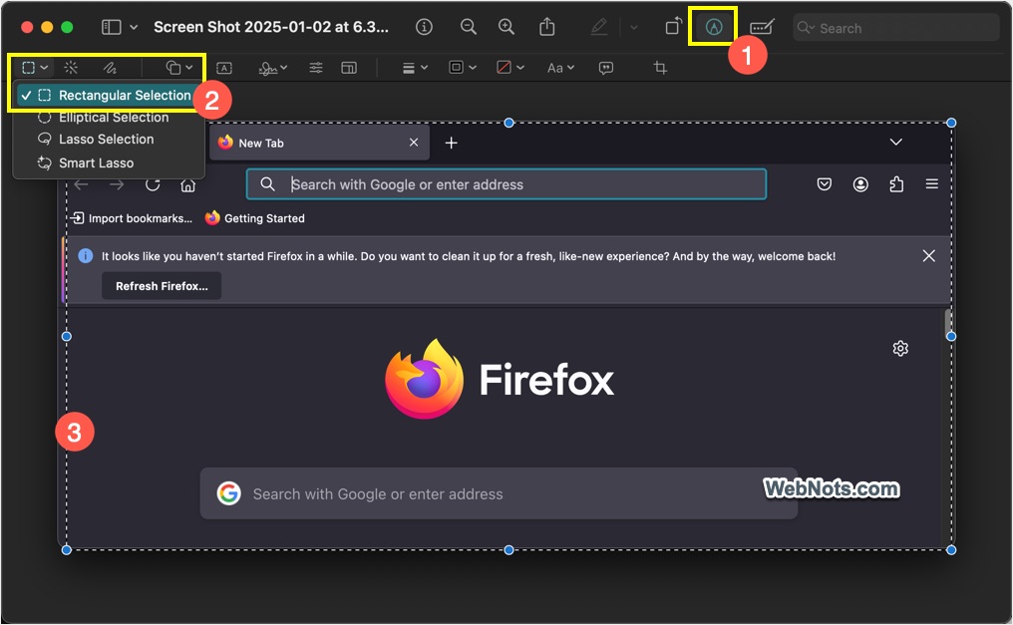Screen dimensions: 1013x625
Task: Open the Fill Color dropdown
Action: 509,67
